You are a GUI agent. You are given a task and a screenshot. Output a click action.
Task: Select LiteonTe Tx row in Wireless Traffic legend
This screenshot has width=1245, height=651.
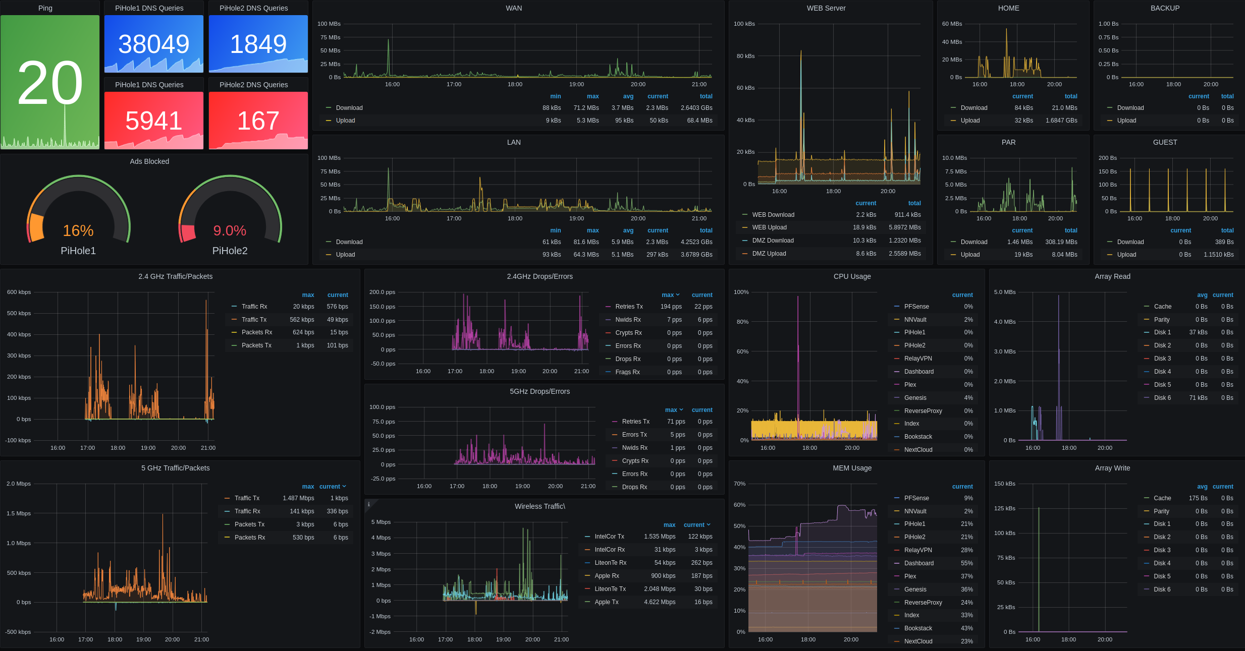pyautogui.click(x=648, y=589)
